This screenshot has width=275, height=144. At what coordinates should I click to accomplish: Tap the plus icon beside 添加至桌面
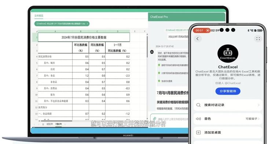point(198,132)
